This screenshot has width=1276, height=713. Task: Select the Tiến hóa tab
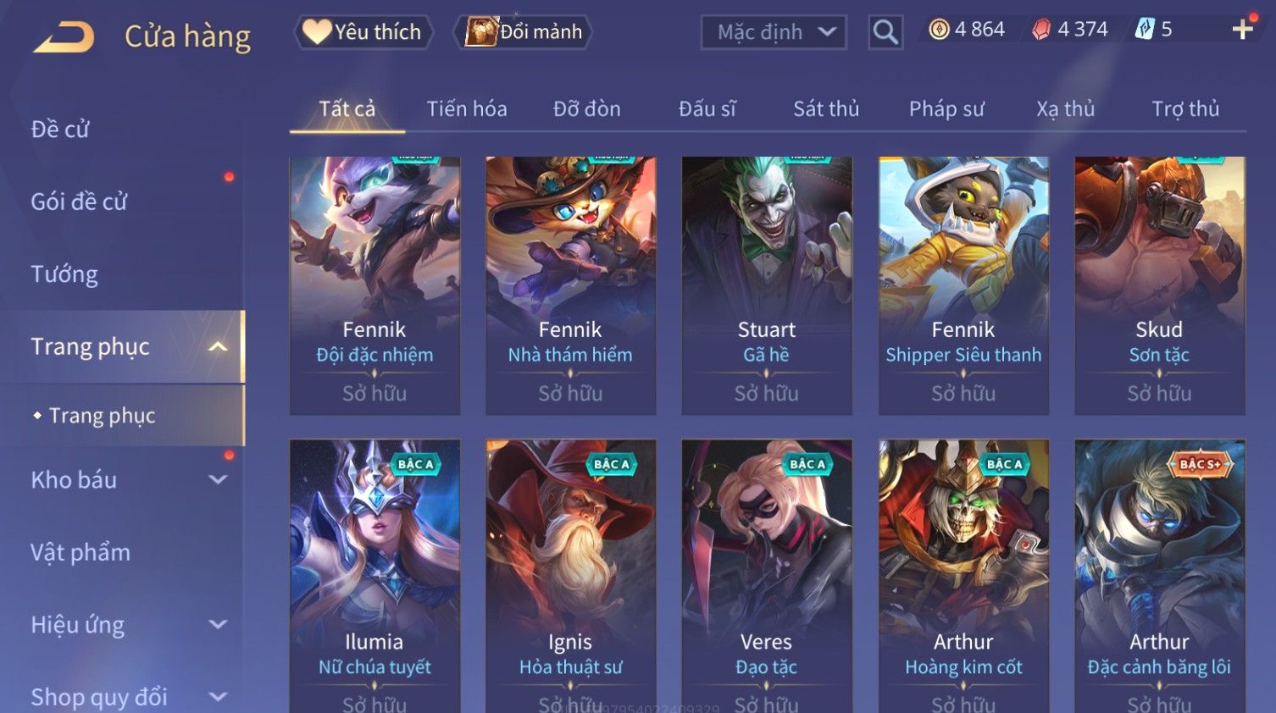(467, 109)
